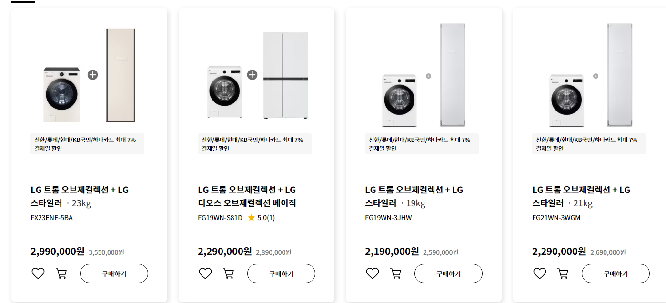
Task: Favorite FG21WN-3WGM with the heart icon
Action: 539,273
